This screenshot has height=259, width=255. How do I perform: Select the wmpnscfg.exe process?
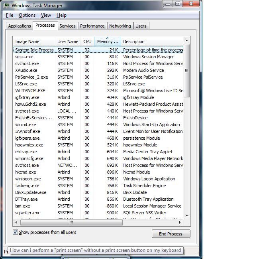coord(98,158)
